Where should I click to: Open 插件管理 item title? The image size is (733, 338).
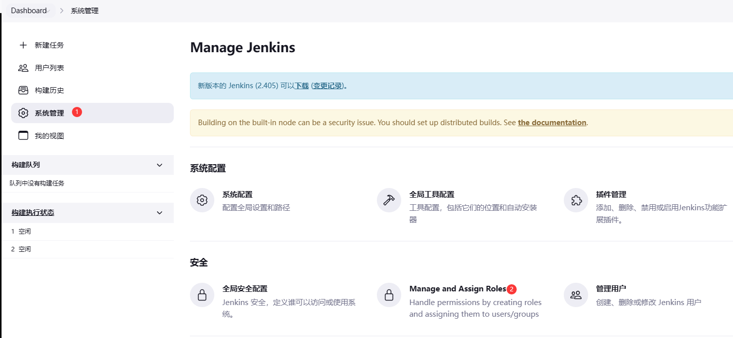point(611,194)
